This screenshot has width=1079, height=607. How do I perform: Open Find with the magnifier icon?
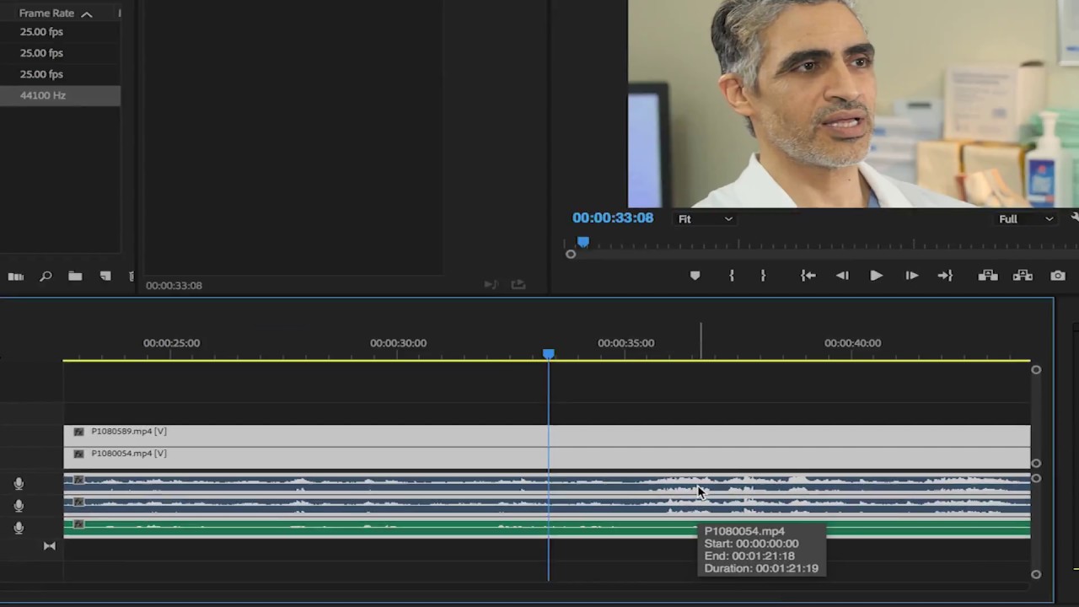46,276
